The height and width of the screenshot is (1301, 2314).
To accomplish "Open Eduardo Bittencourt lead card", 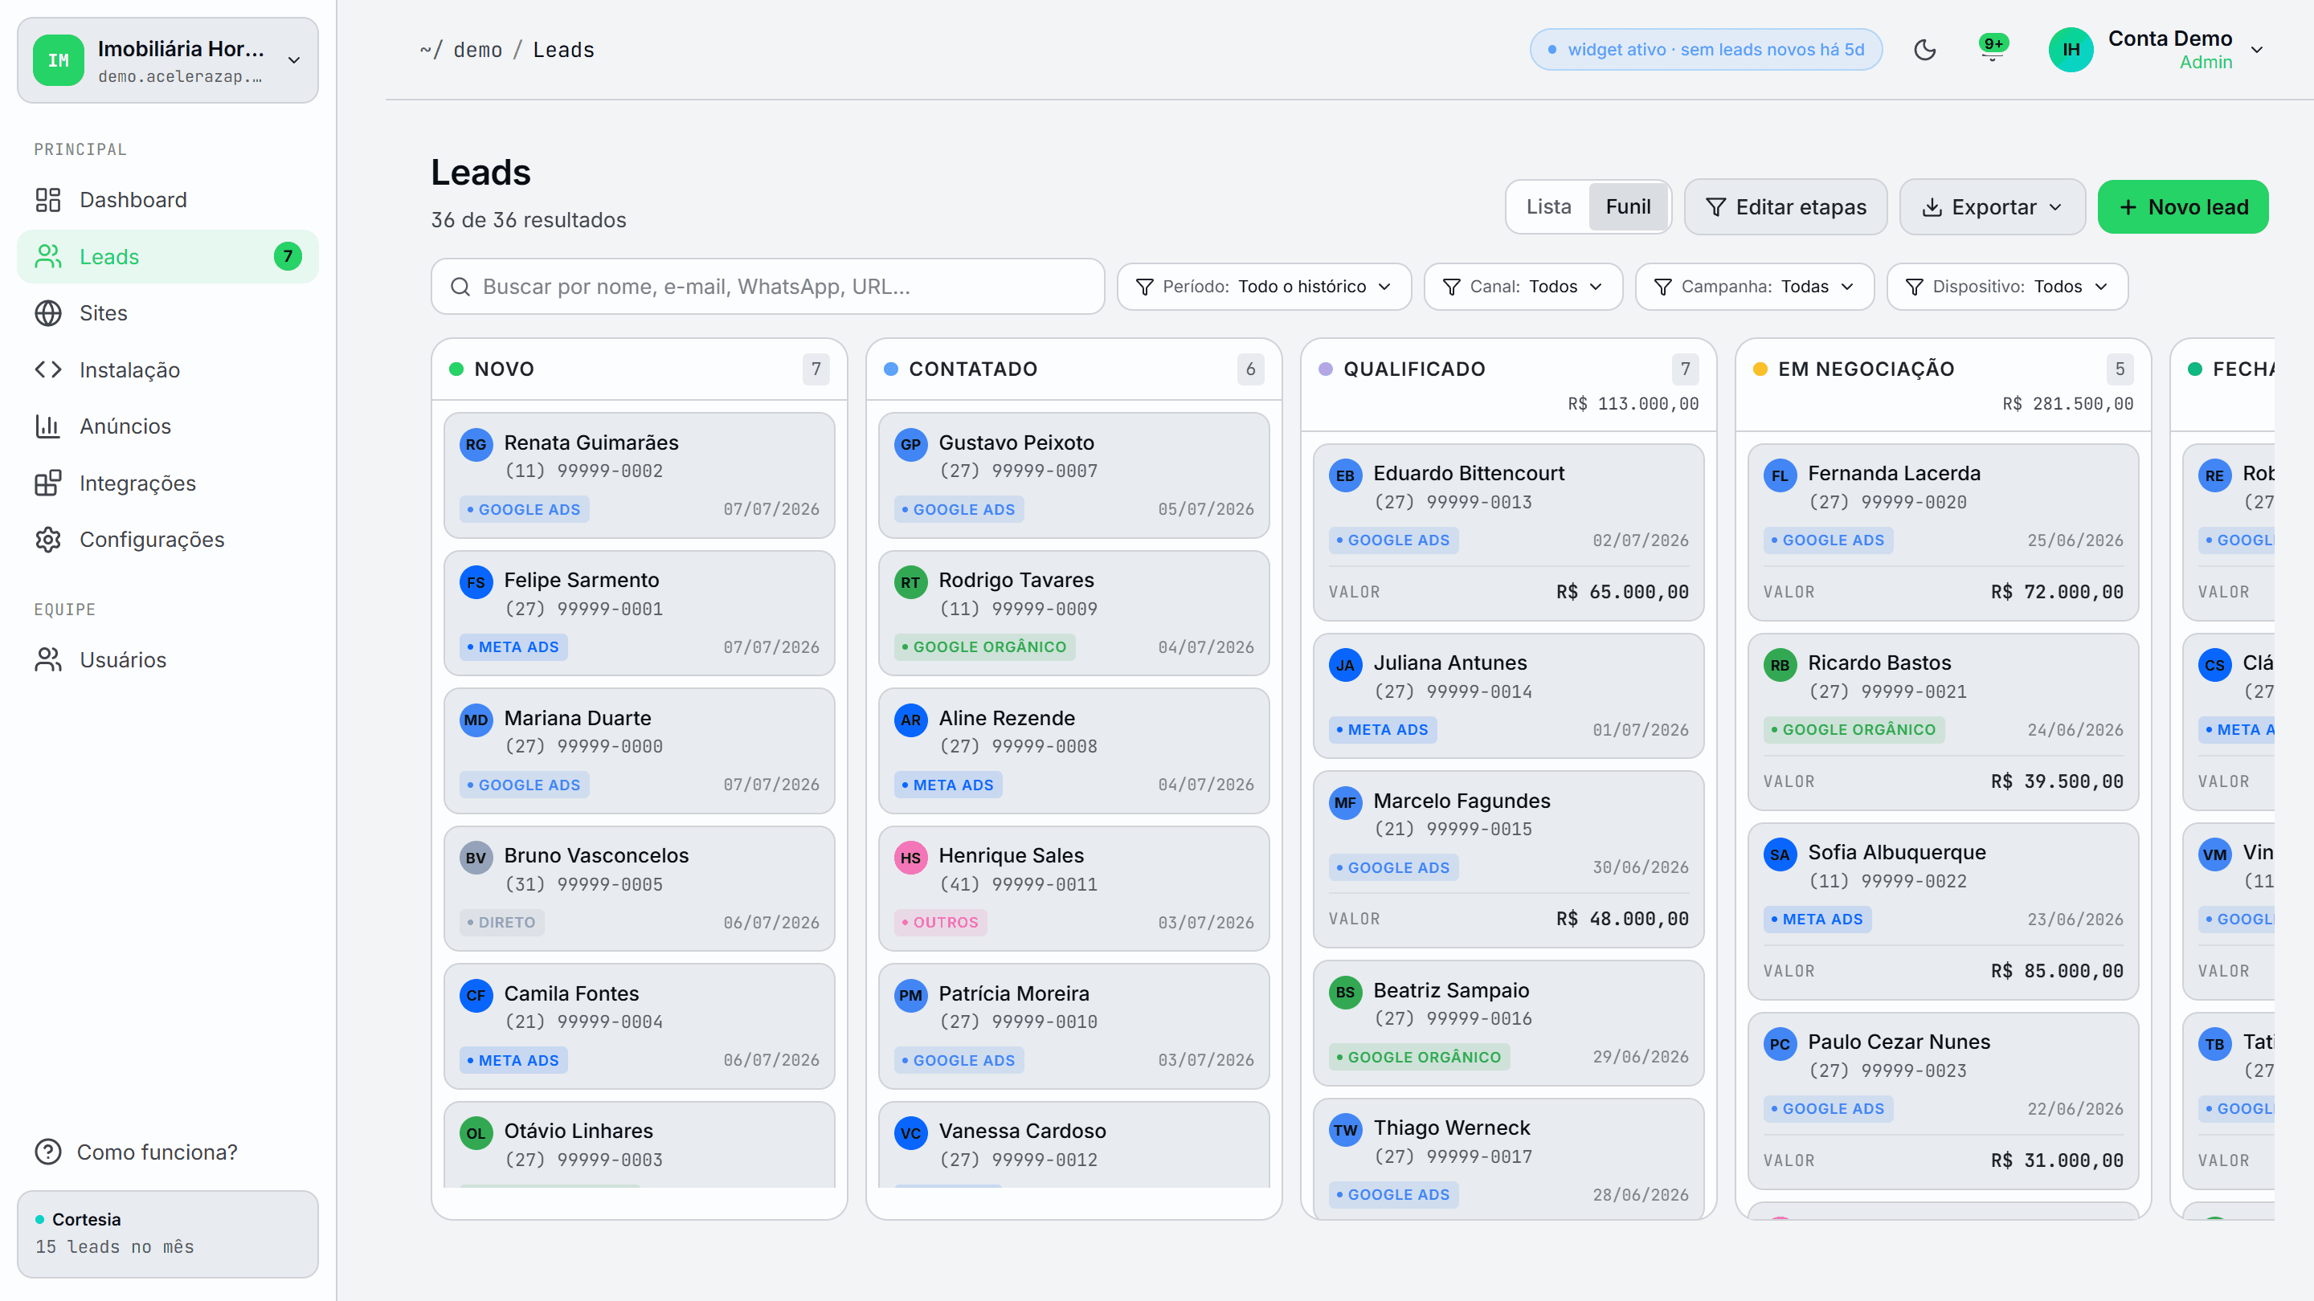I will pyautogui.click(x=1508, y=532).
